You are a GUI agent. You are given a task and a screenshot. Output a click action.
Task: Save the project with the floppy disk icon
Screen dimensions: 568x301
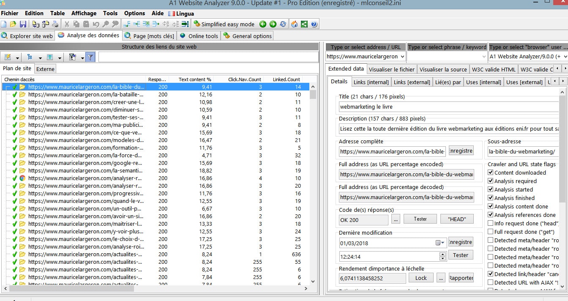[x=23, y=24]
